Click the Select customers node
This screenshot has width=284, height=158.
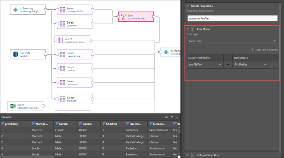[74, 24]
